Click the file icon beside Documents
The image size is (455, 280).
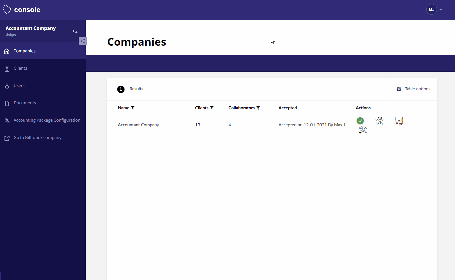coord(7,103)
